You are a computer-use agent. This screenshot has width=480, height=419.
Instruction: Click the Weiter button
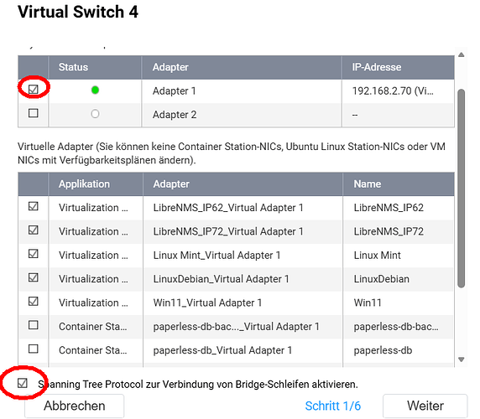pos(425,406)
